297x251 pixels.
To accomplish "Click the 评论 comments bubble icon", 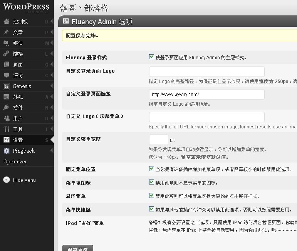I will pos(6,75).
